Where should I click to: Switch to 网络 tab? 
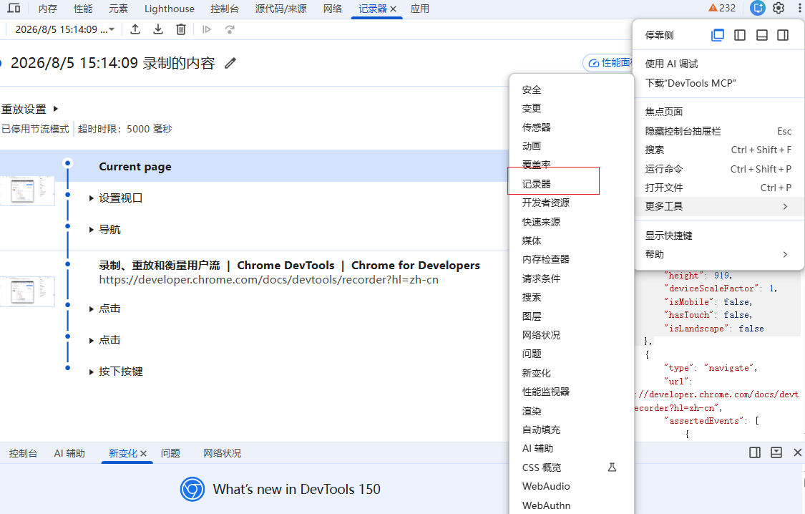[x=333, y=9]
